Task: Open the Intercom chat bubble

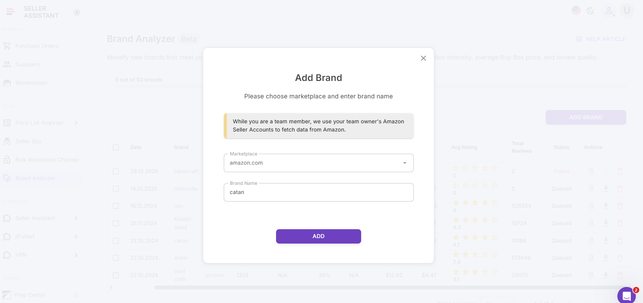Action: coord(627,295)
